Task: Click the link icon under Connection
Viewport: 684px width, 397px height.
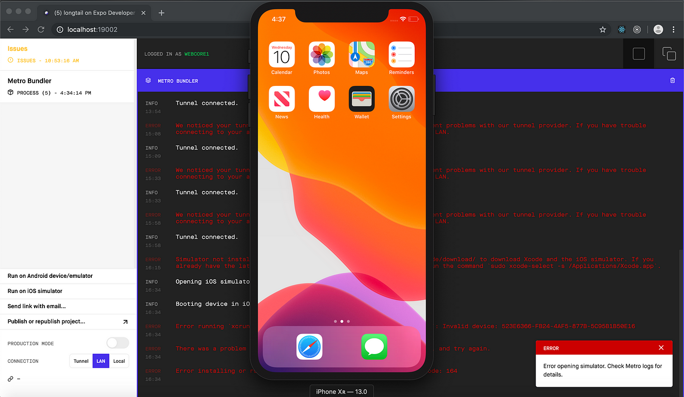Action: click(10, 379)
